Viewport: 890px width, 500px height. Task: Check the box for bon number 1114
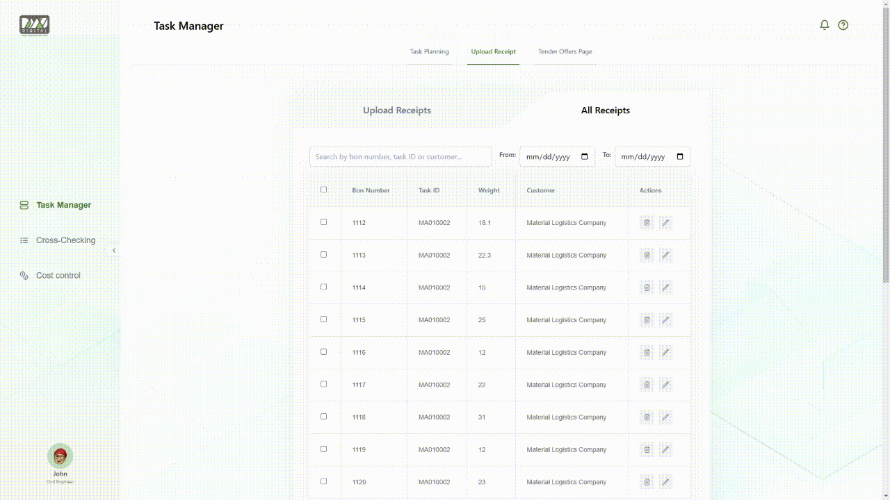pyautogui.click(x=323, y=287)
